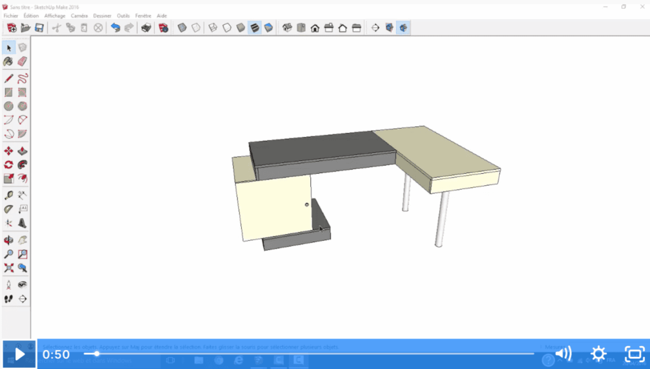
Task: Choose the Move tool with red arrows
Action: [9, 151]
